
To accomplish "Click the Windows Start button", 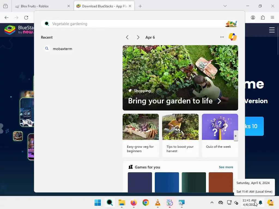I will [98, 202].
